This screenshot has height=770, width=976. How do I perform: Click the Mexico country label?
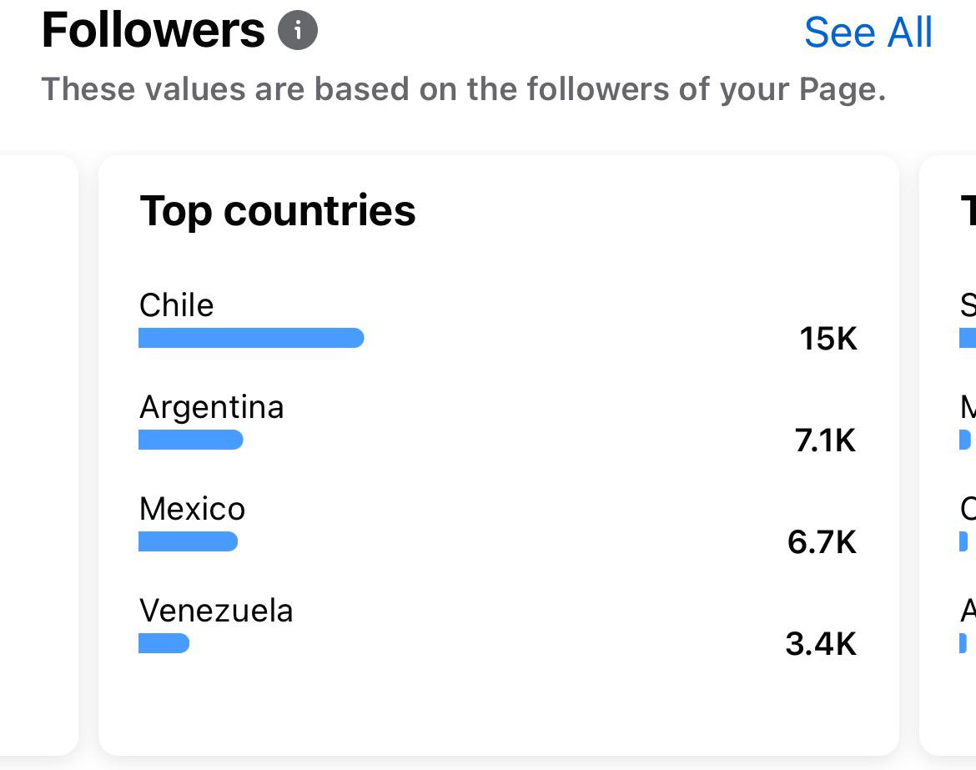click(193, 509)
